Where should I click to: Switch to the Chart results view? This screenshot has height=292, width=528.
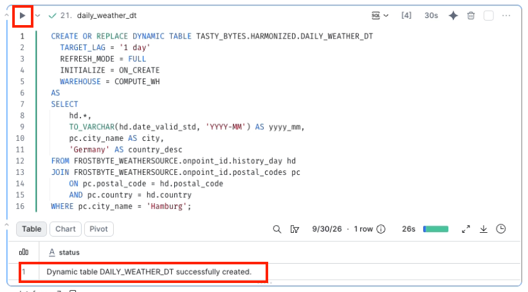[66, 229]
